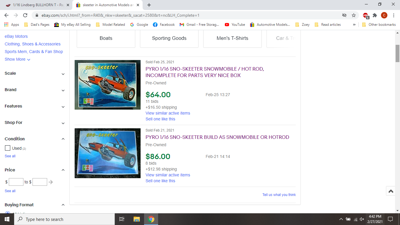Open File Explorer from taskbar
The height and width of the screenshot is (225, 400).
137,219
